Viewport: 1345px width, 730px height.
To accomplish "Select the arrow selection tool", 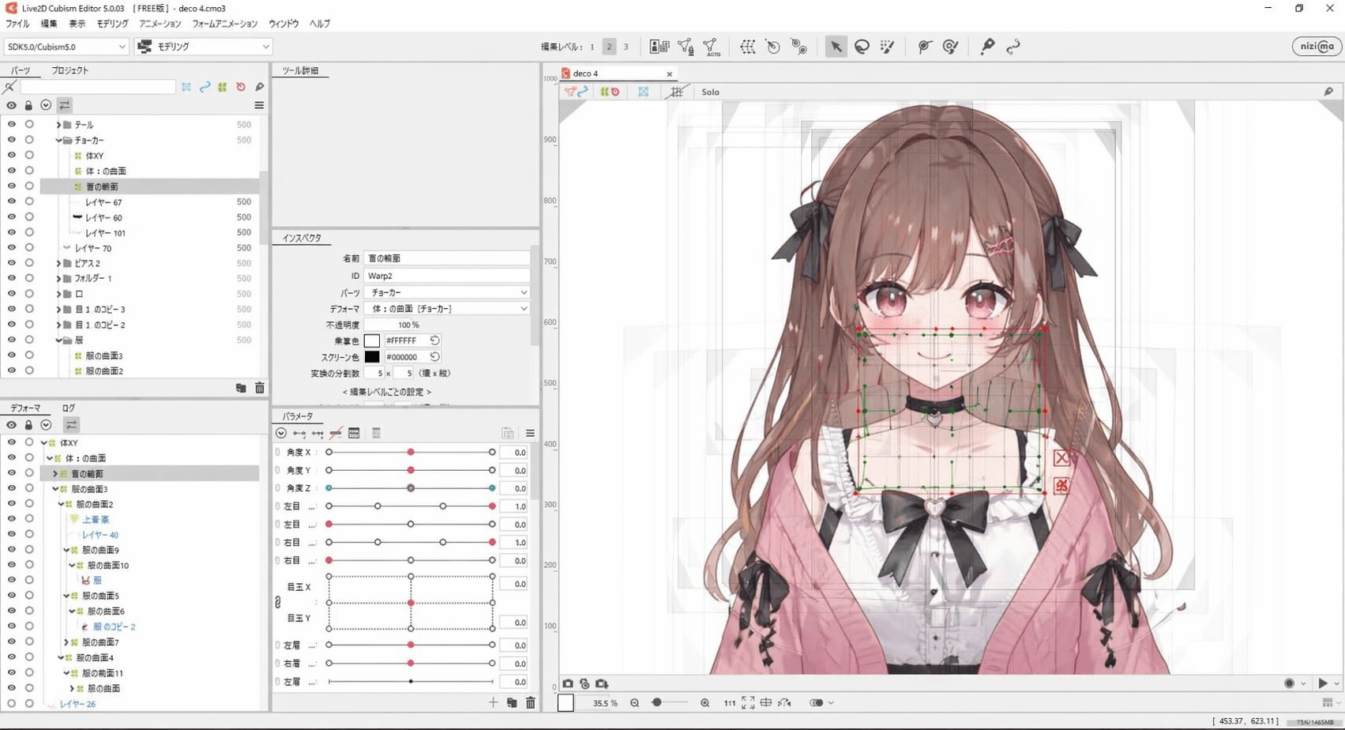I will [x=836, y=47].
